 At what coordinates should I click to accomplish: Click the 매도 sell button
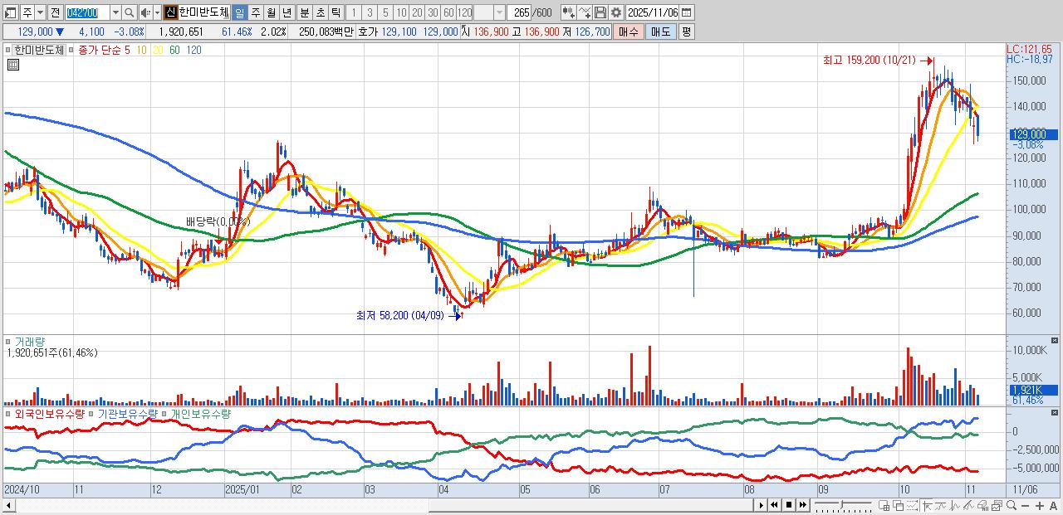point(660,32)
